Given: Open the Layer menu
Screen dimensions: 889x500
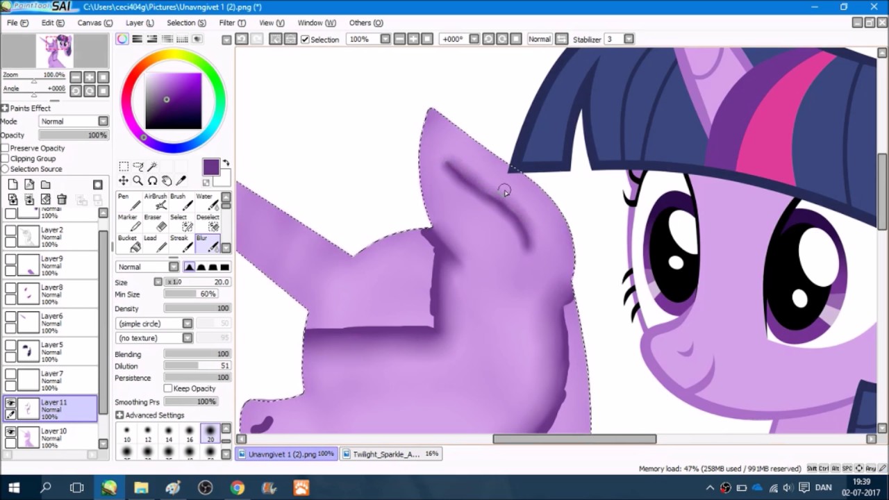Looking at the screenshot, I should 140,23.
